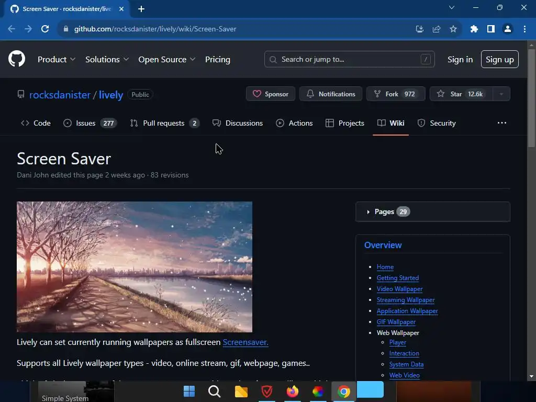Open the Pricing page

point(217,60)
